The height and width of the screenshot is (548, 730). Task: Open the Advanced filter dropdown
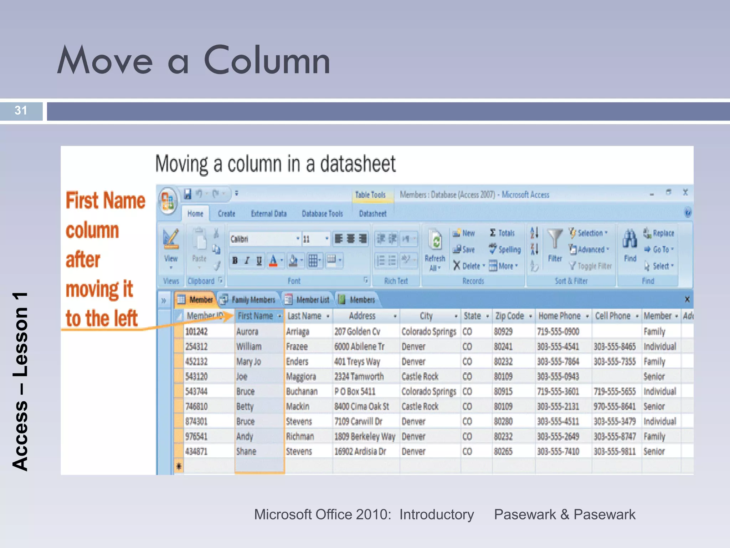point(588,249)
